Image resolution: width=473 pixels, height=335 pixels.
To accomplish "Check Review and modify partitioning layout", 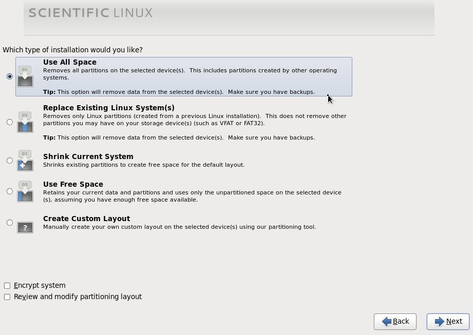I will point(7,297).
